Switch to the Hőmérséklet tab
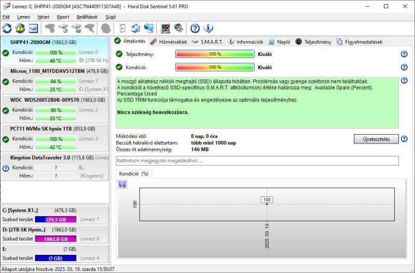Viewport: 415px width, 273px height. 169,42
